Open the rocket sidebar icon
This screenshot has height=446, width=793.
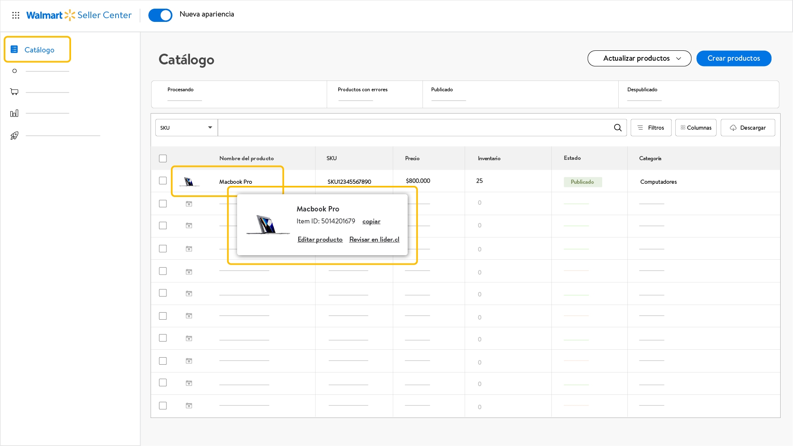pos(14,135)
